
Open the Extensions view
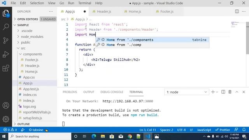point(6,68)
